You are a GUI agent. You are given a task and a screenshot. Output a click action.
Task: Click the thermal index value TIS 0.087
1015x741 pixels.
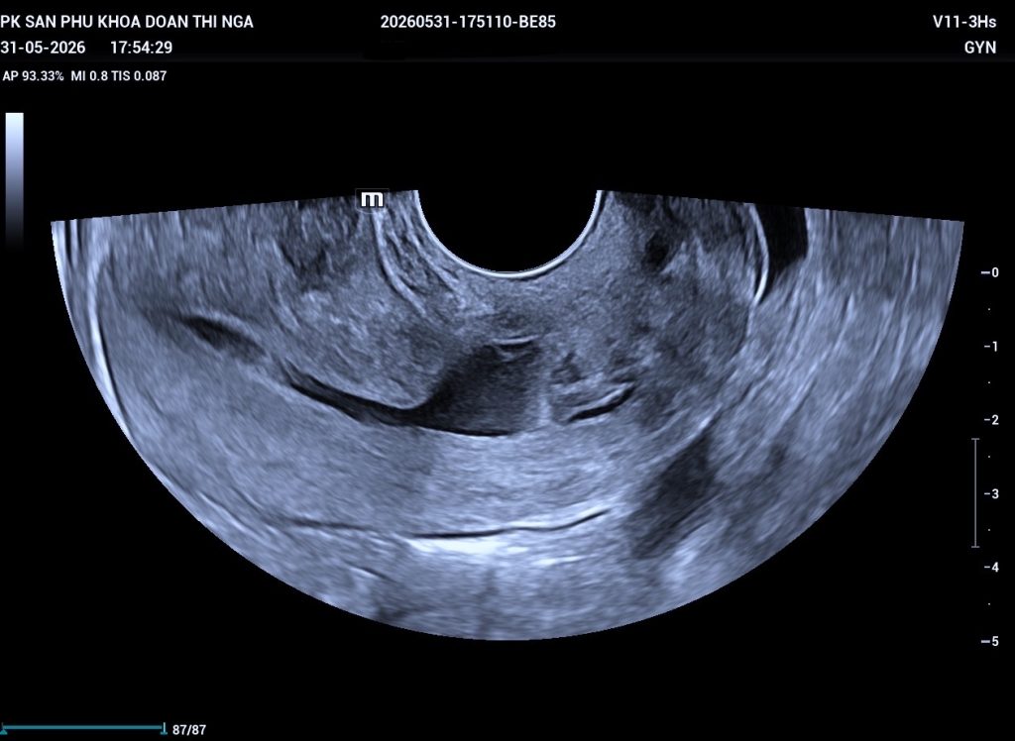139,75
